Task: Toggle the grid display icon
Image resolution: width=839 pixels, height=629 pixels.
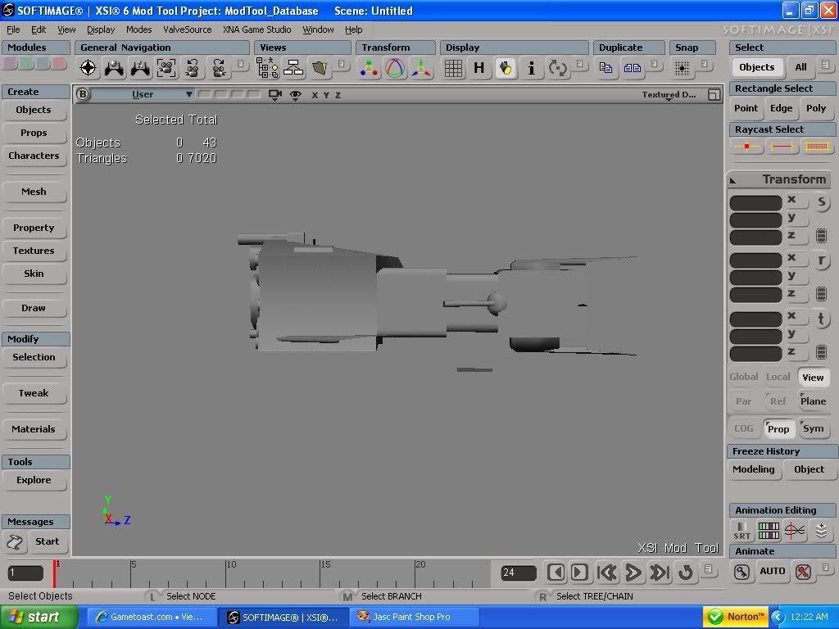Action: pyautogui.click(x=453, y=68)
